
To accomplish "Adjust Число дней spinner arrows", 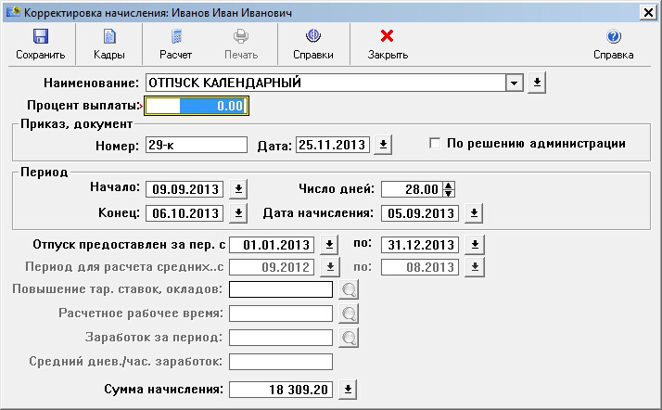I will 449,189.
